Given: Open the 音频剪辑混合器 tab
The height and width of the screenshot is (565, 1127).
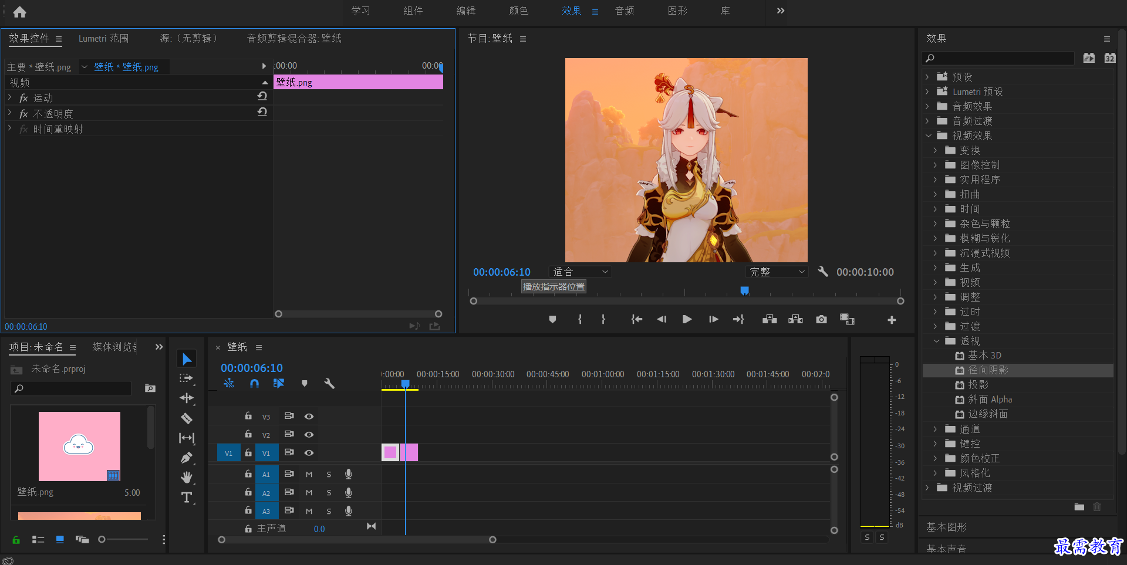Looking at the screenshot, I should click(x=294, y=39).
